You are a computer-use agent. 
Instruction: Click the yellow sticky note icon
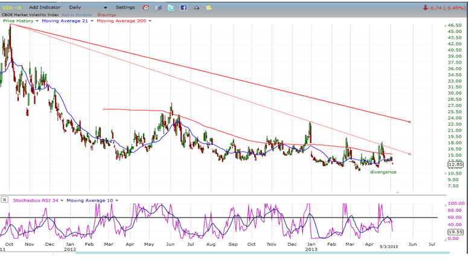tap(209, 8)
